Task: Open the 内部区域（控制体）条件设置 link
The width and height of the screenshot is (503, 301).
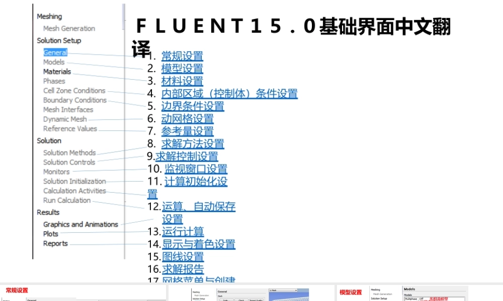Action: [x=229, y=93]
